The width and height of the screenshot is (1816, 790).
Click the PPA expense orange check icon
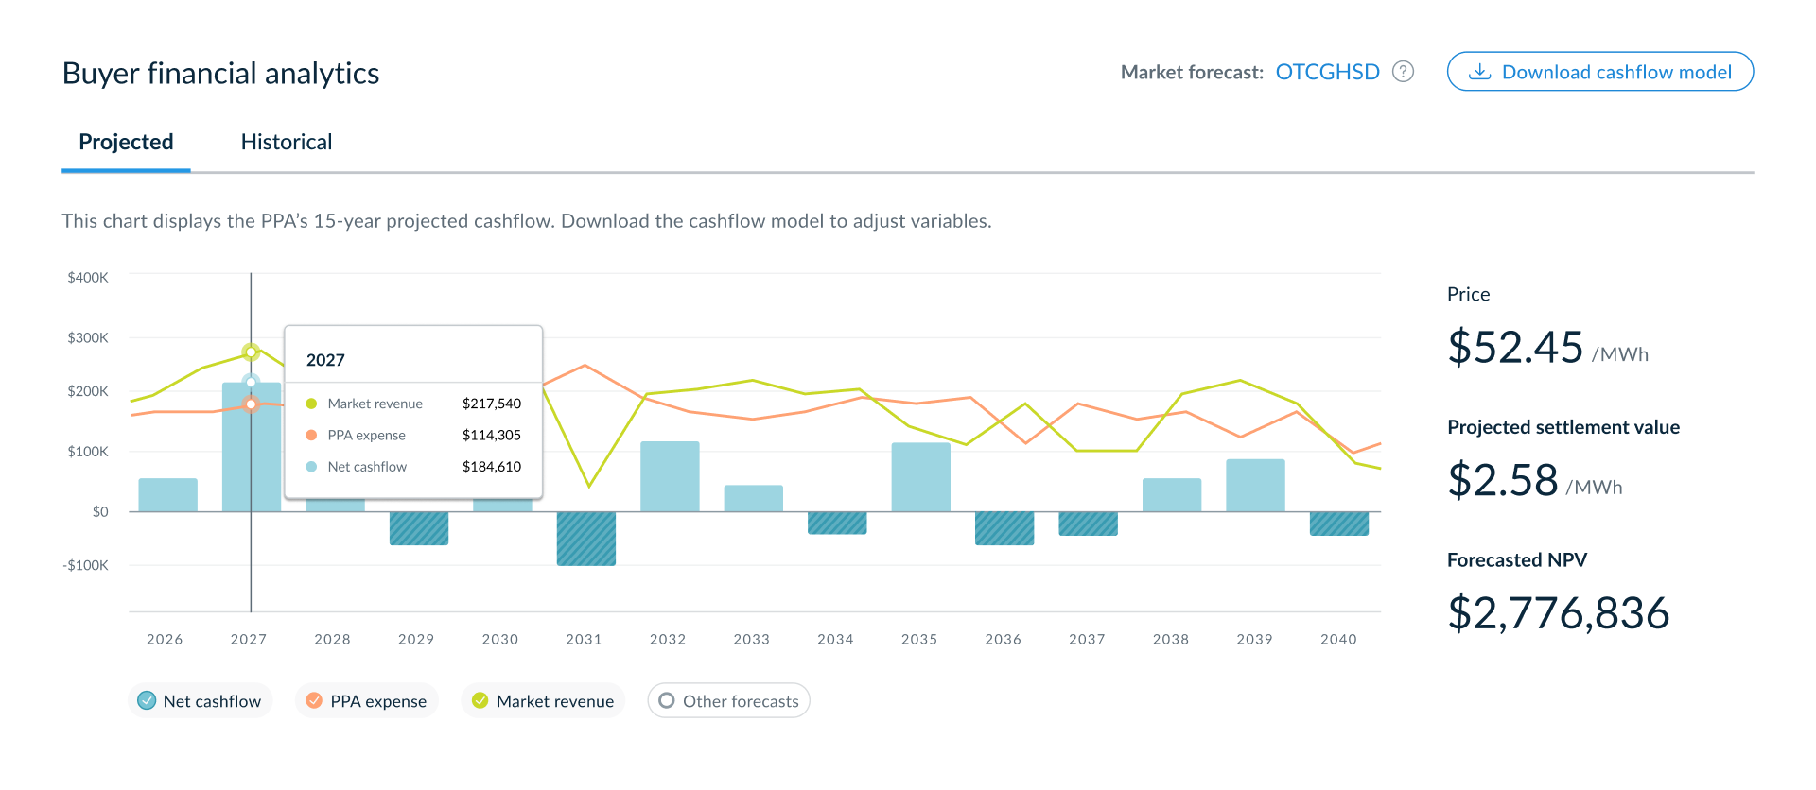314,700
